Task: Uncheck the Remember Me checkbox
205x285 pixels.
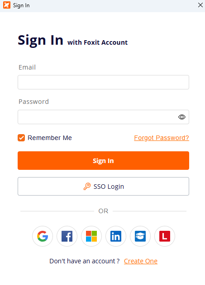Action: point(21,138)
